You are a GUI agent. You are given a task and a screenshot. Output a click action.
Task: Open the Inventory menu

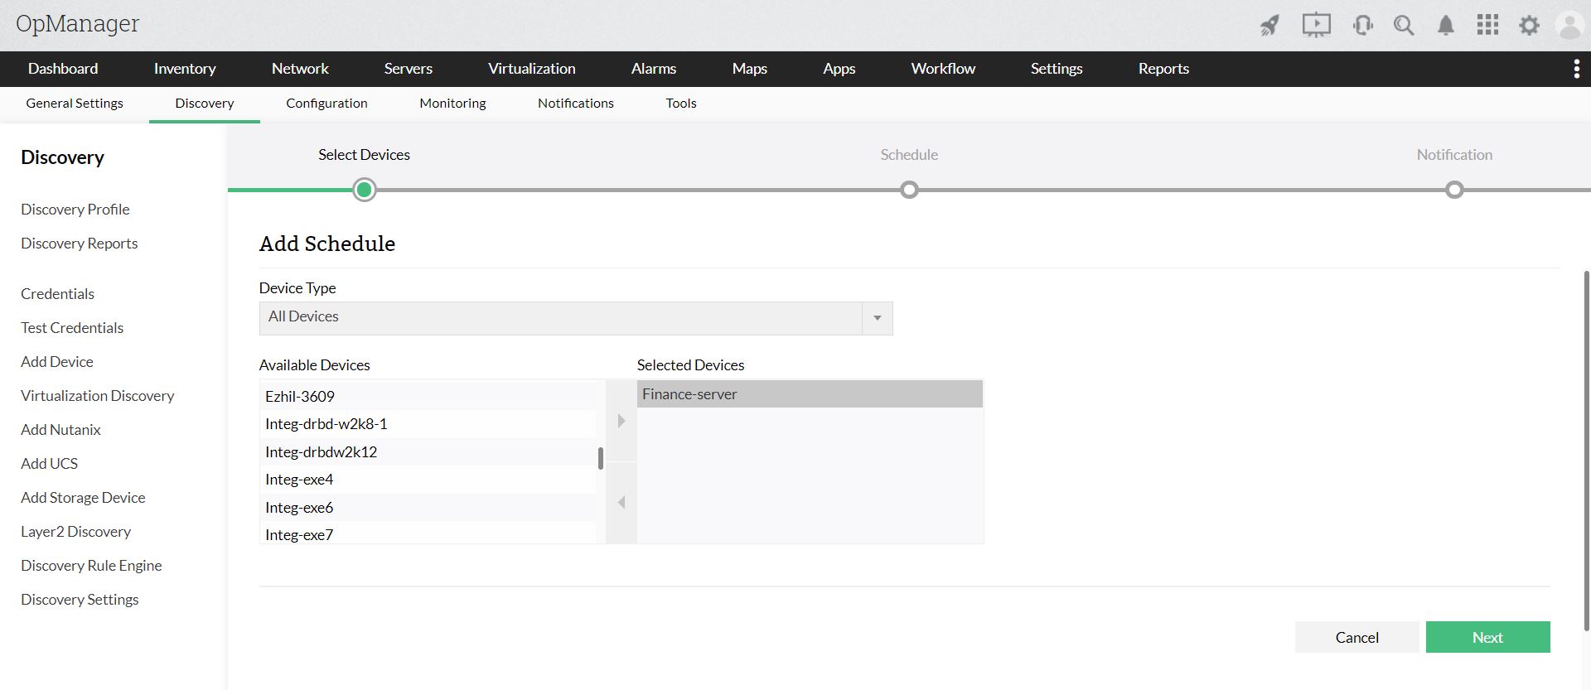coord(185,69)
